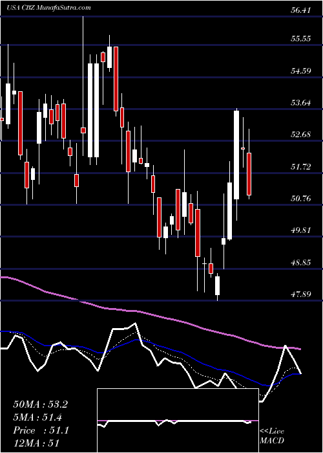The image size is (323, 453).
Task: Click the 50MA : 53.2 readout
Action: 40,404
